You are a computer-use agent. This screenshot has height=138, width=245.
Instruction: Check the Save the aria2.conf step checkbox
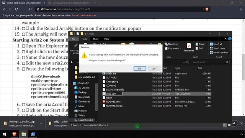pyautogui.click(x=24, y=105)
